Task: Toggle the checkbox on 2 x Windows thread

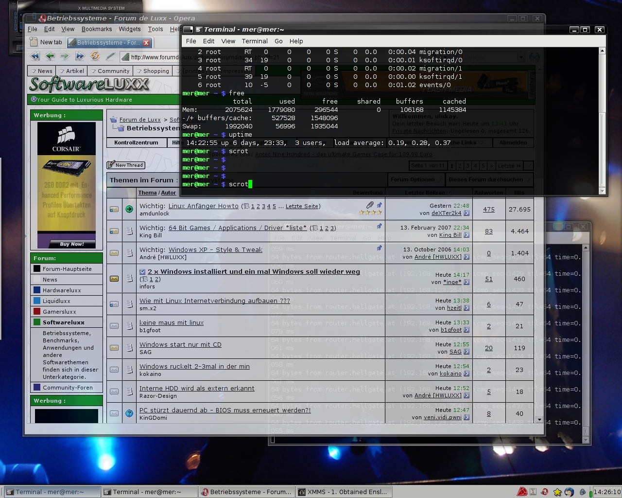Action: click(142, 272)
